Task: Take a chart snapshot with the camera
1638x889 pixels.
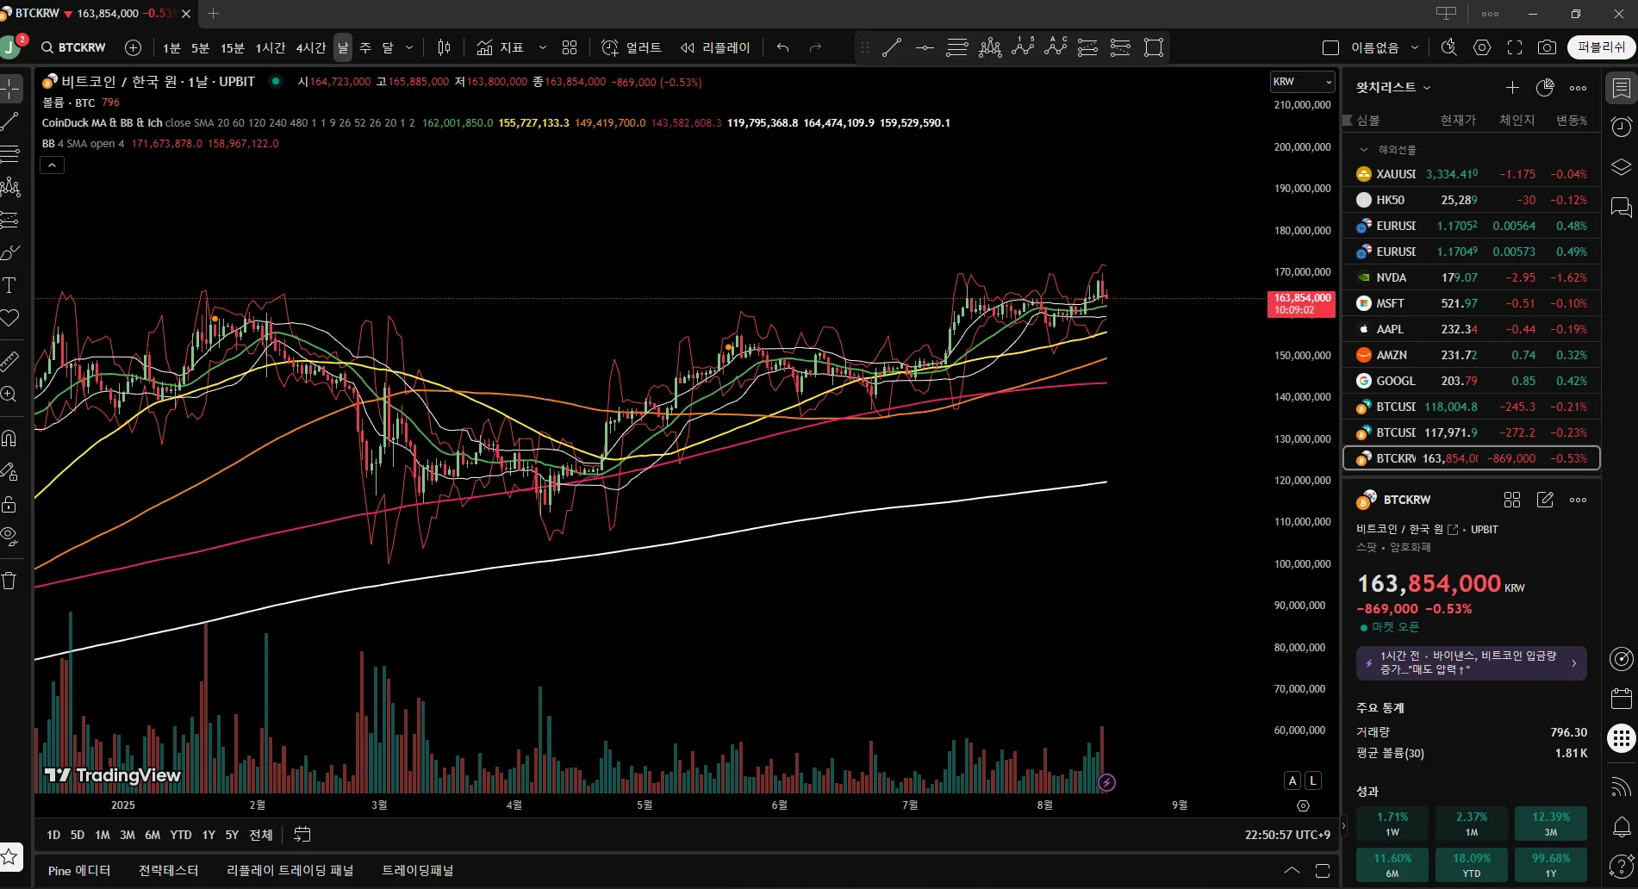Action: (1548, 47)
